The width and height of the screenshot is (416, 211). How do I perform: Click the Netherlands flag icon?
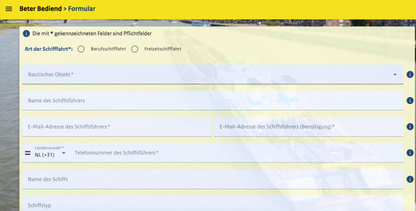point(27,153)
